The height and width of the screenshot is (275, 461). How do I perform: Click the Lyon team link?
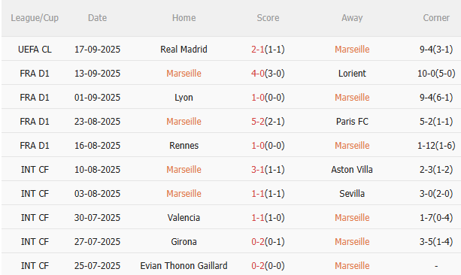[183, 97]
